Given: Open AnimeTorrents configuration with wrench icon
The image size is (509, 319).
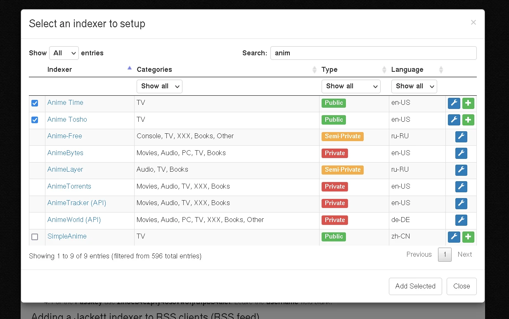Looking at the screenshot, I should (461, 187).
